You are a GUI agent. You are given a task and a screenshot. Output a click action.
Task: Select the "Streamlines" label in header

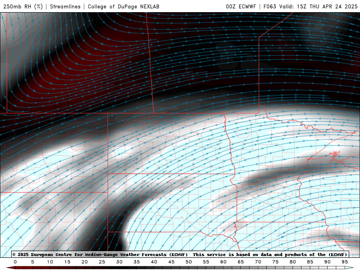[65, 6]
